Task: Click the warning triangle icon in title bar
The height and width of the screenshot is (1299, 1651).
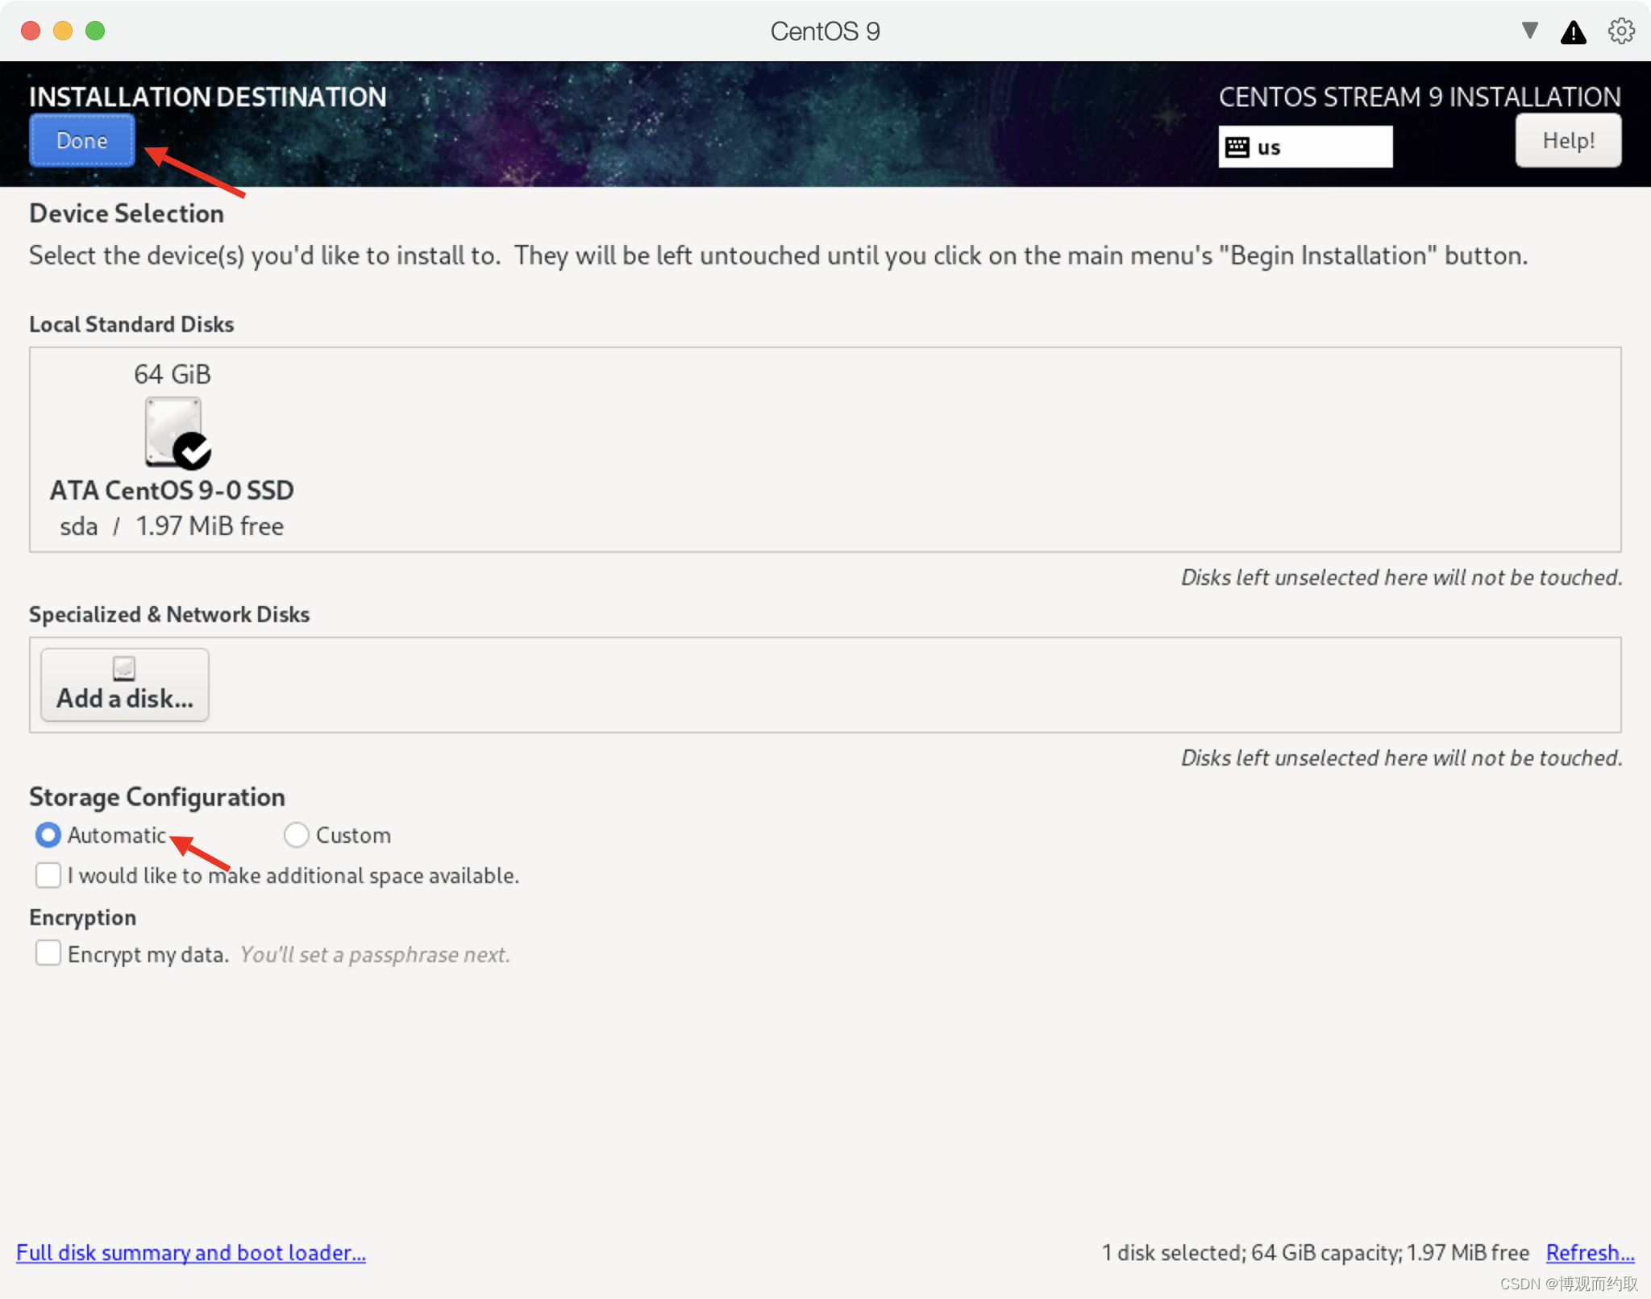Action: pos(1573,32)
